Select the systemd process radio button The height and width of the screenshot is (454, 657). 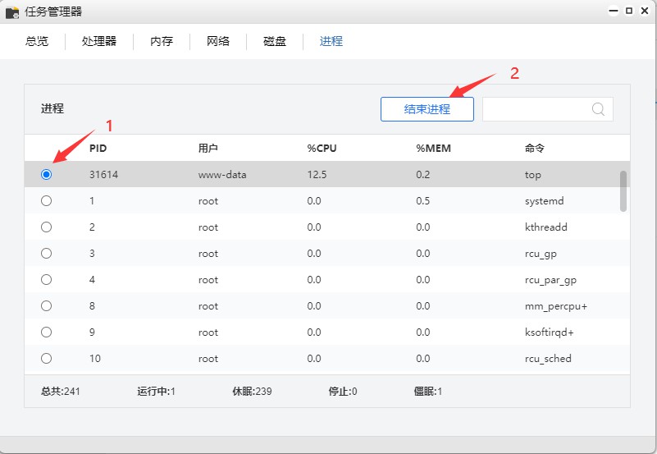click(46, 201)
